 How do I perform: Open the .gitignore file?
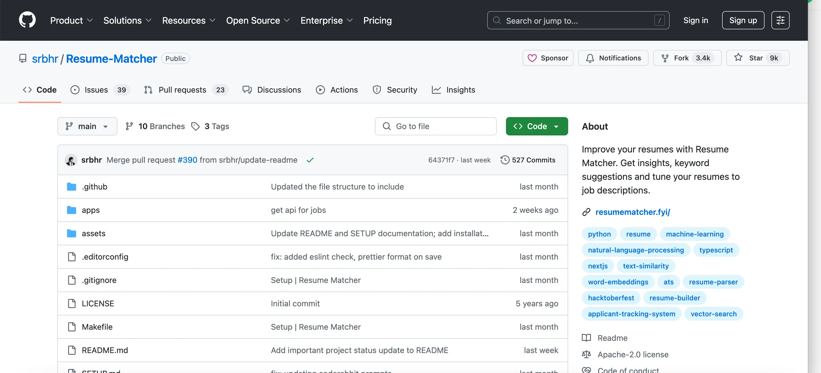[x=99, y=280]
